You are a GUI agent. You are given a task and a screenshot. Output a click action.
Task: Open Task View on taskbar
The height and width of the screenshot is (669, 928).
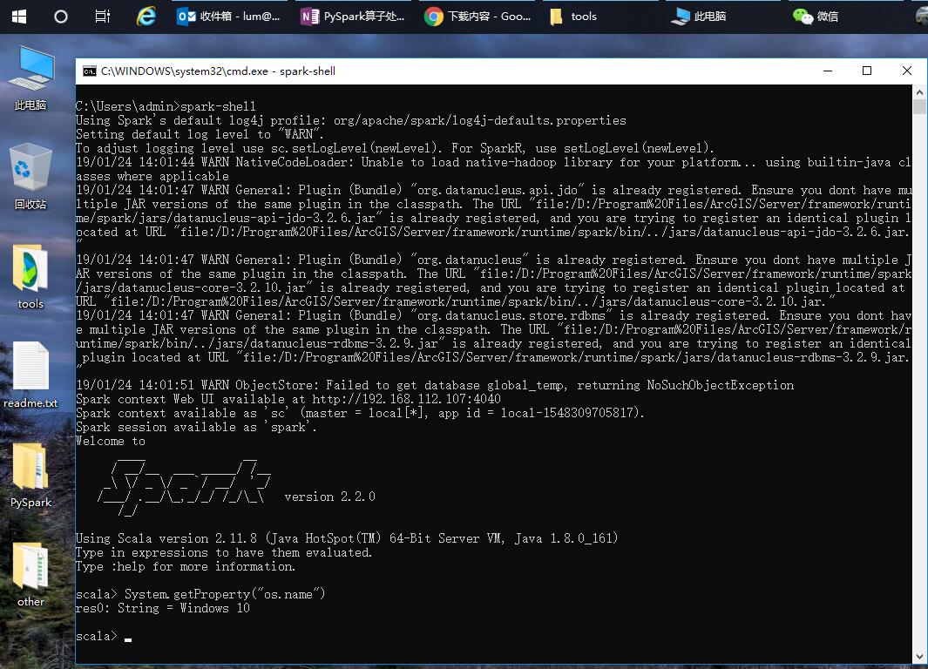click(103, 17)
